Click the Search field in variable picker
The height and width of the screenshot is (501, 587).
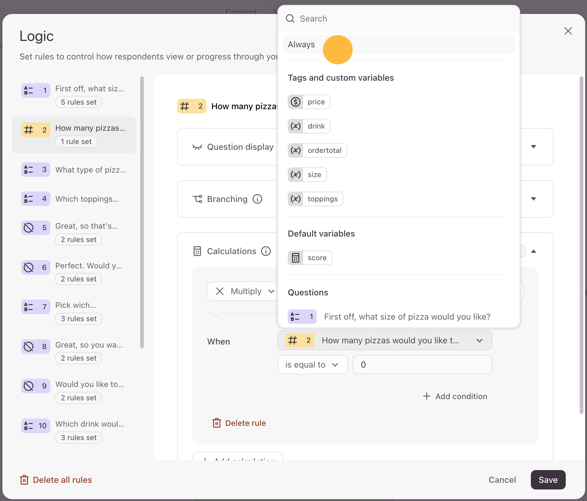(399, 19)
